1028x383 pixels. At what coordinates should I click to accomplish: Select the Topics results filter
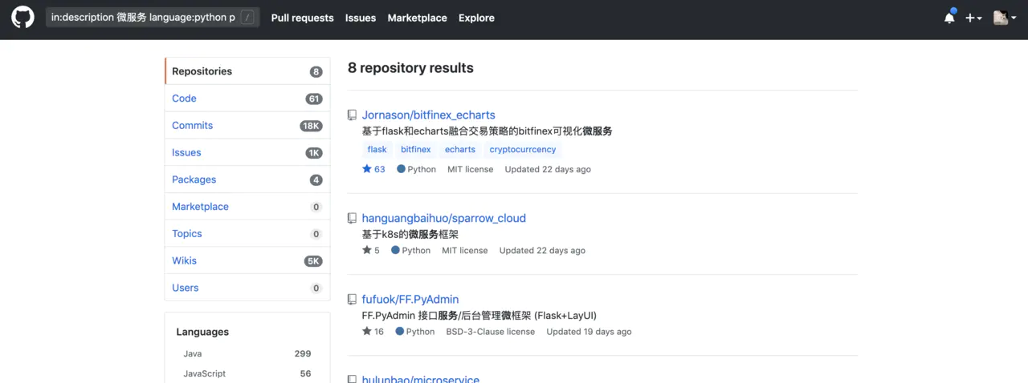click(x=247, y=234)
